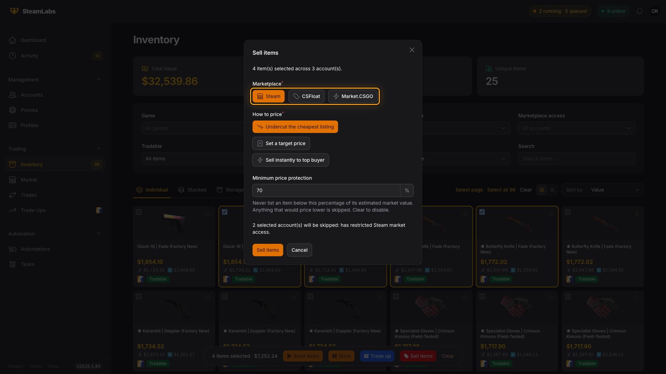This screenshot has width=666, height=374.
Task: Click the v2026.1.40 version label
Action: [x=88, y=366]
